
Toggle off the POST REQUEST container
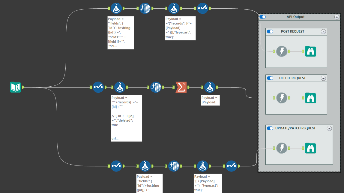(x=270, y=31)
